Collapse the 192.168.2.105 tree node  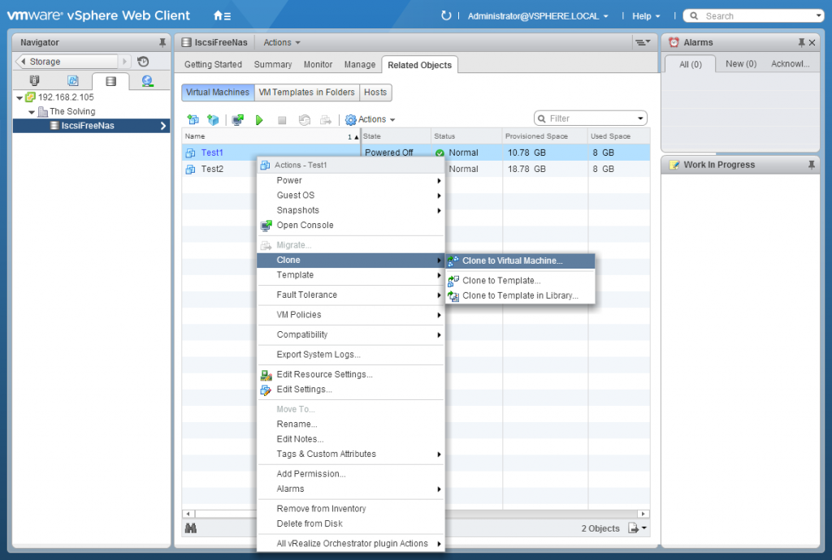point(19,97)
